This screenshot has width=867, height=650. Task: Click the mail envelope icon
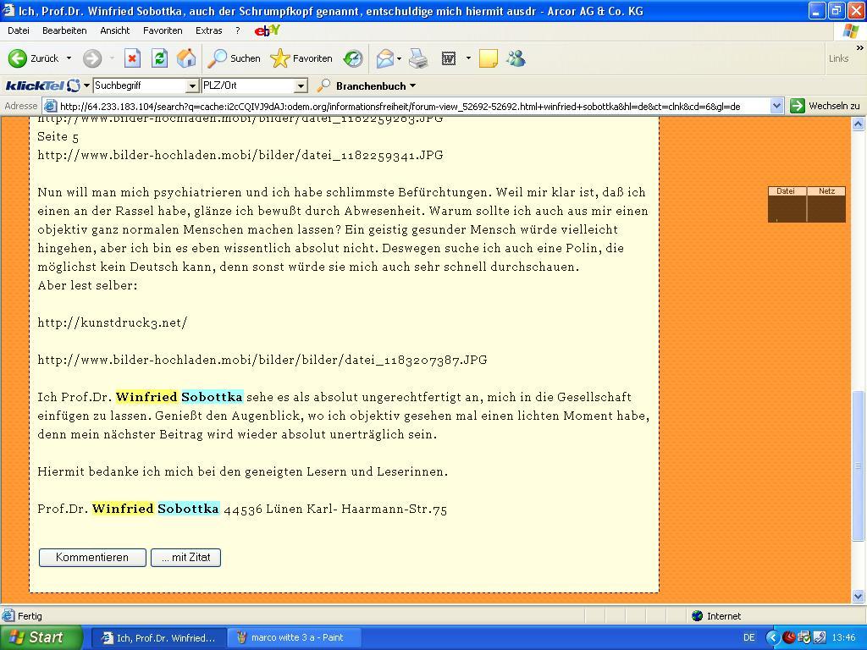385,58
